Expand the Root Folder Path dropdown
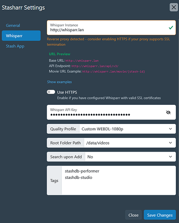The image size is (179, 223). pyautogui.click(x=130, y=143)
